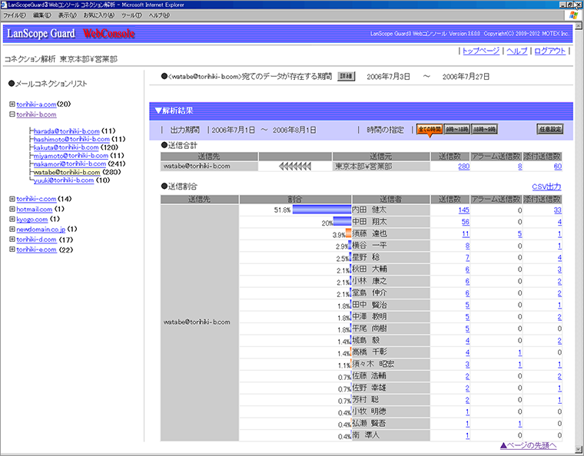
Task: Jump via ページの先頭へ link
Action: pos(528,445)
